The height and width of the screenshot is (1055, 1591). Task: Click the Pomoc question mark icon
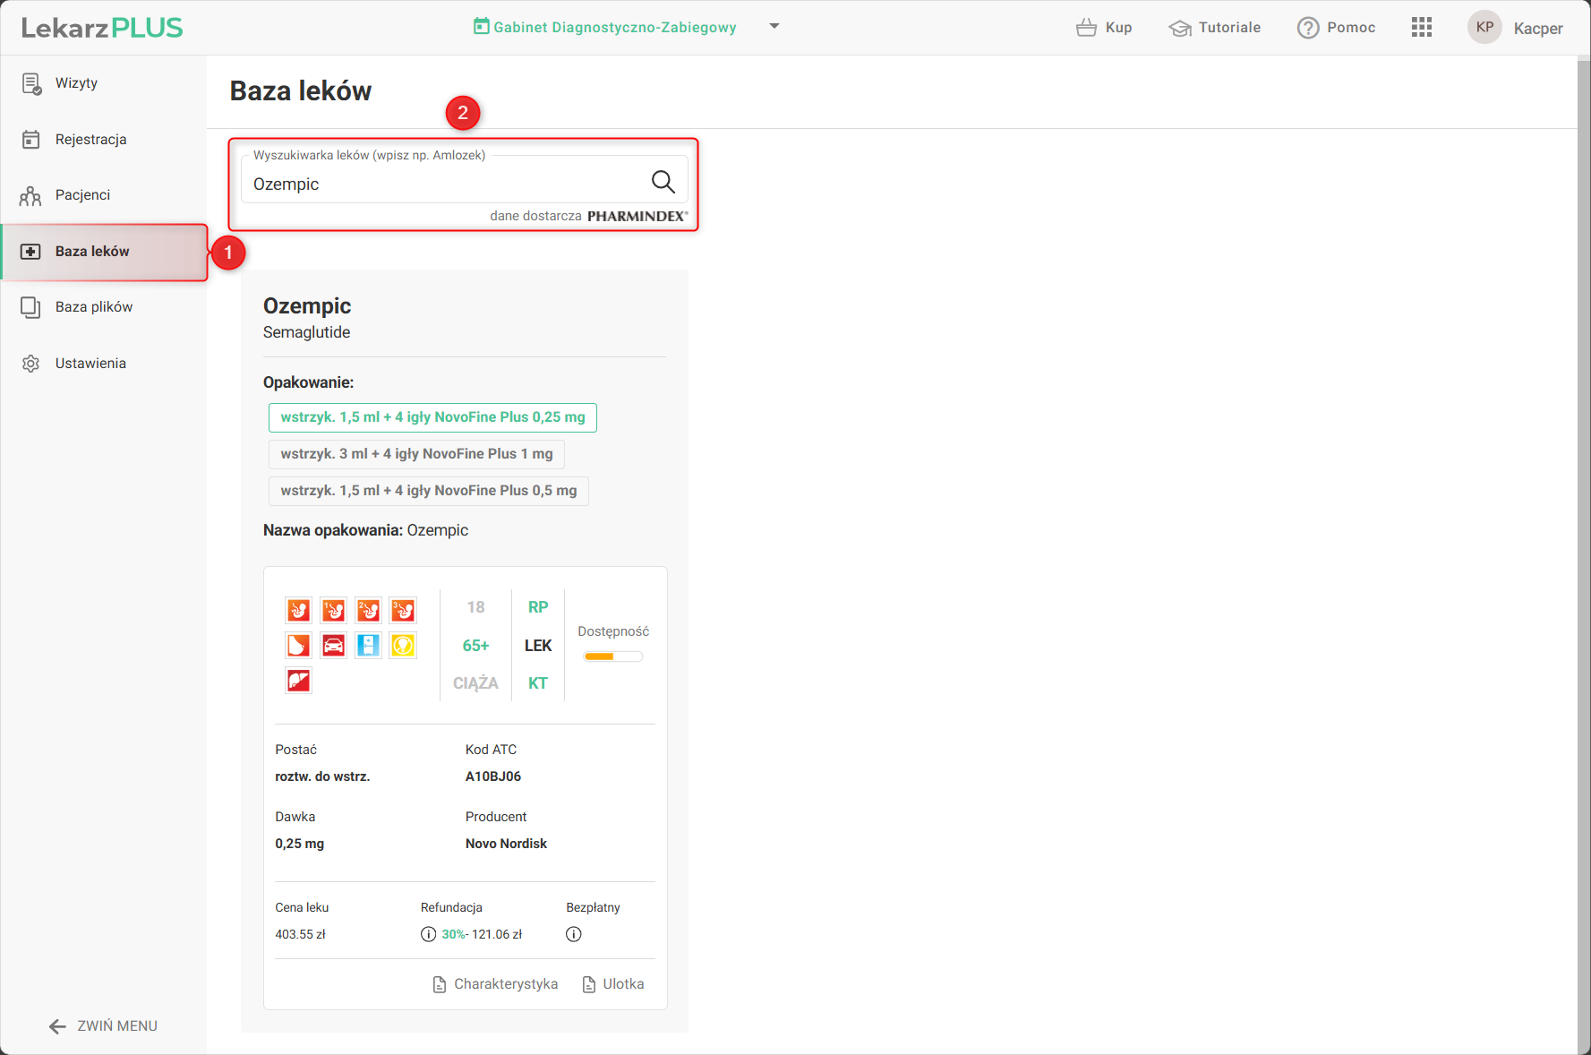(x=1308, y=28)
